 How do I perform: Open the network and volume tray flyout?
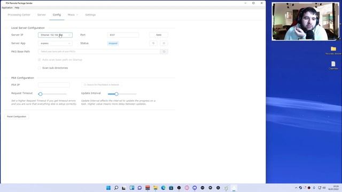[x=322, y=188]
